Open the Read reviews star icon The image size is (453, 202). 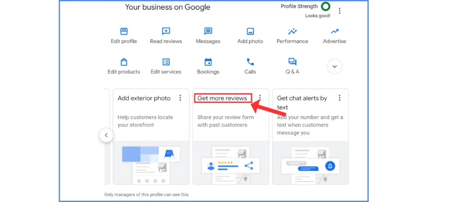point(166,31)
